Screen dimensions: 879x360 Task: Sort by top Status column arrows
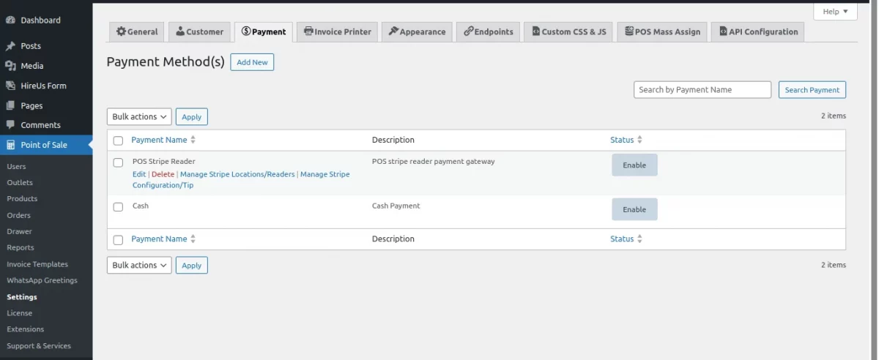(639, 140)
